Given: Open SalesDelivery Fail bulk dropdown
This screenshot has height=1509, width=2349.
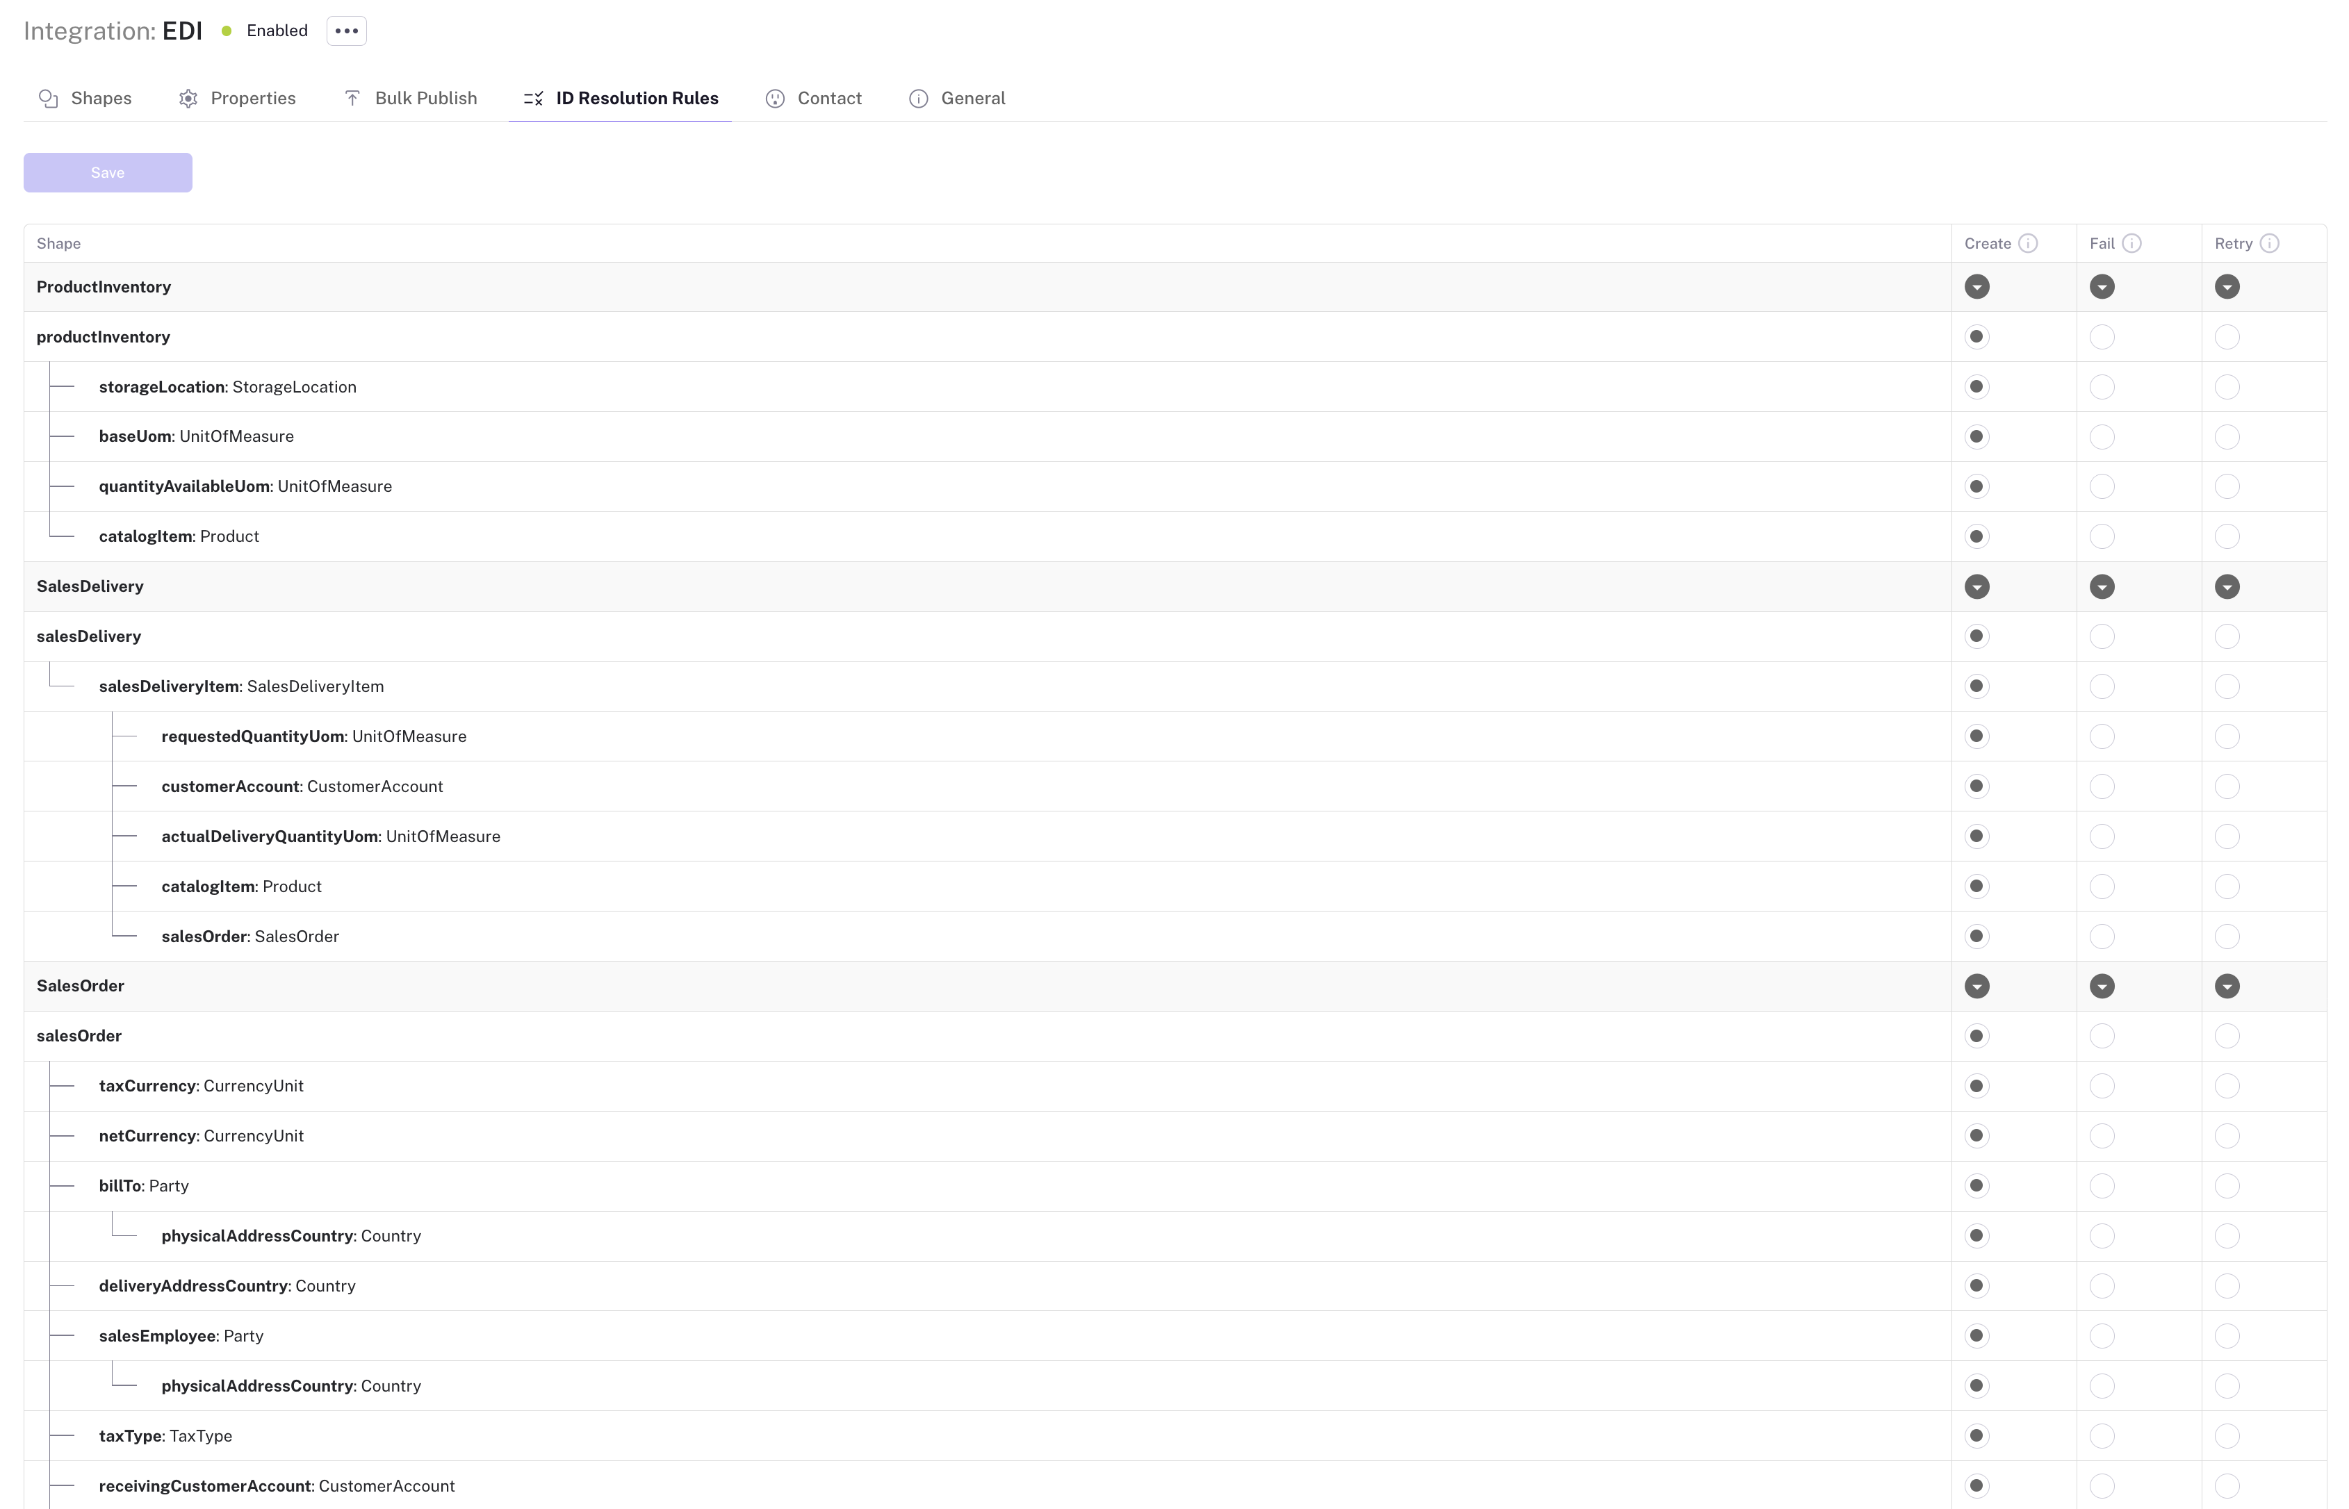Looking at the screenshot, I should [x=2101, y=586].
